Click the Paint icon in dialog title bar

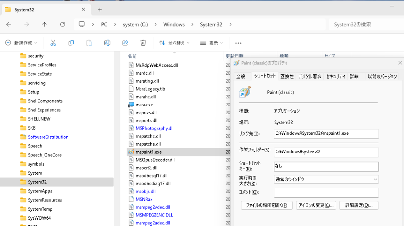[x=236, y=63]
